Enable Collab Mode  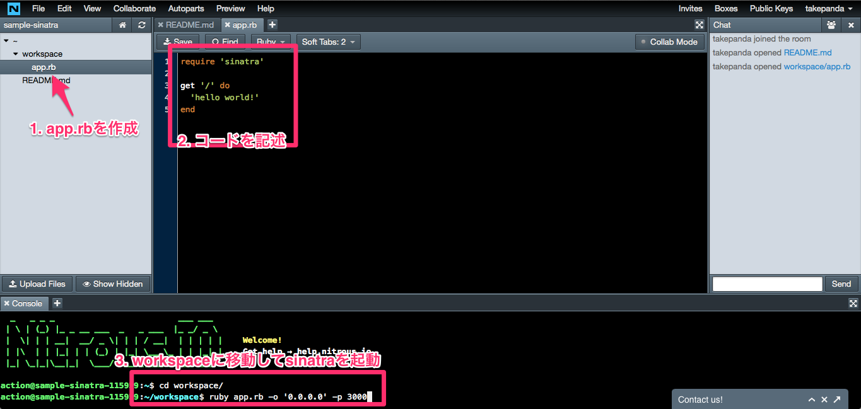click(x=670, y=42)
